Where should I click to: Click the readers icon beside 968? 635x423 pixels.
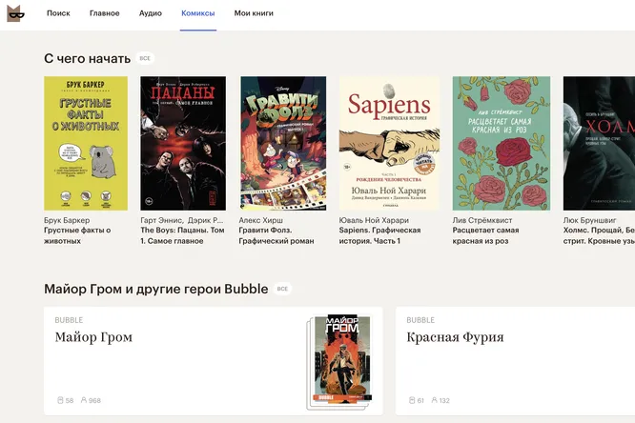click(83, 400)
